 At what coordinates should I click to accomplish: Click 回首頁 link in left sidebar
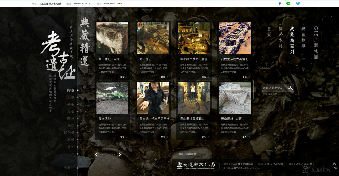point(69,168)
